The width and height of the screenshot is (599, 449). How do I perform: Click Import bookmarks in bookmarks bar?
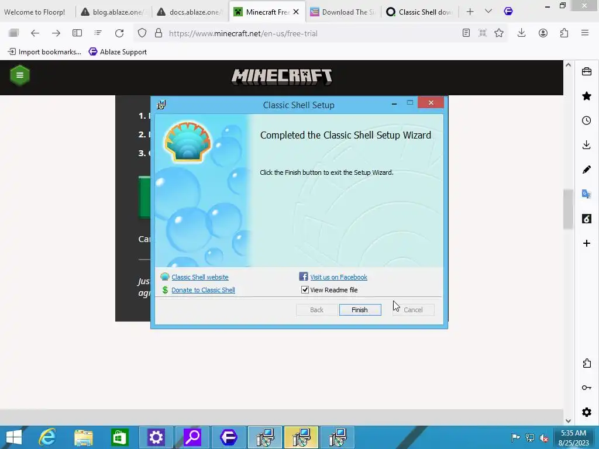pos(44,52)
